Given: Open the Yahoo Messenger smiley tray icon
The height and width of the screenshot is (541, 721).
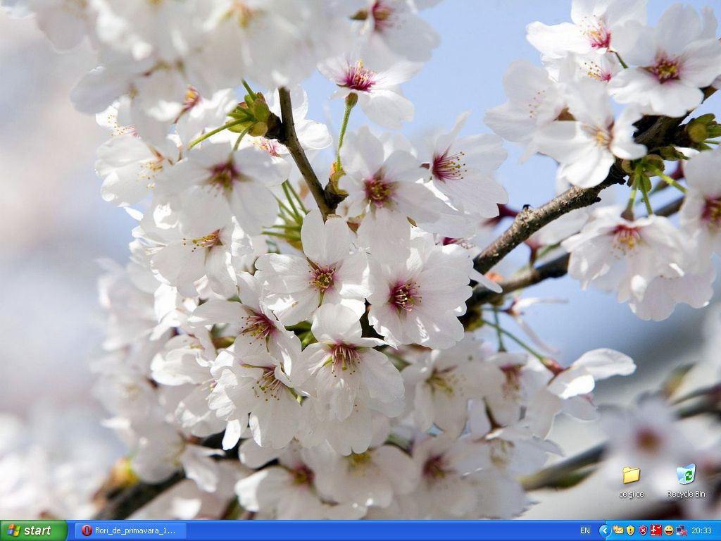Looking at the screenshot, I should [x=669, y=530].
